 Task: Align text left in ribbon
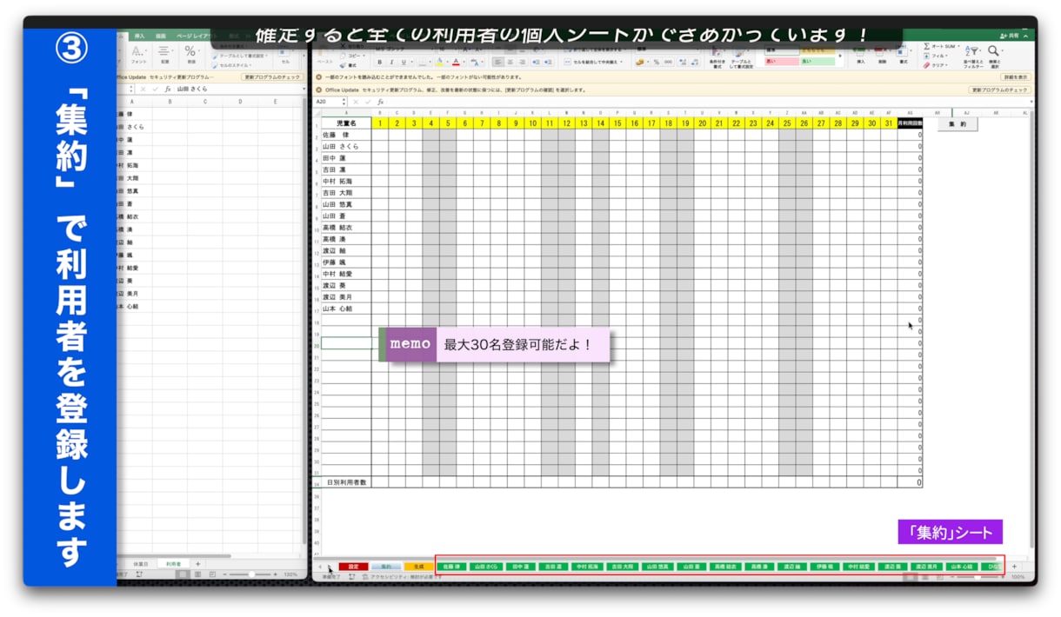pos(497,63)
